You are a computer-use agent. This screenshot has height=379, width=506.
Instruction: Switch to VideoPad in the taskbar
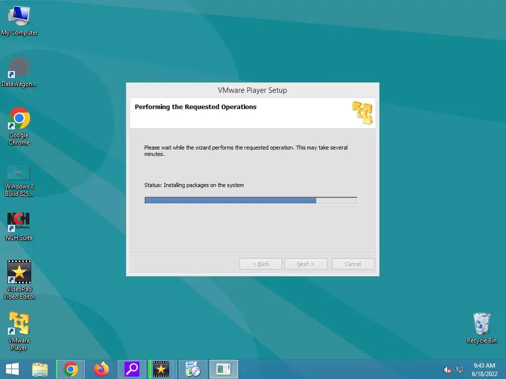161,369
